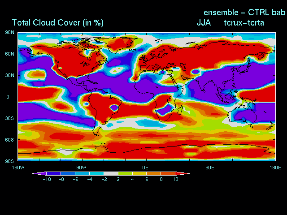Pick the grey -2 to 2 swatch
The width and height of the screenshot is (287, 215).
click(111, 173)
